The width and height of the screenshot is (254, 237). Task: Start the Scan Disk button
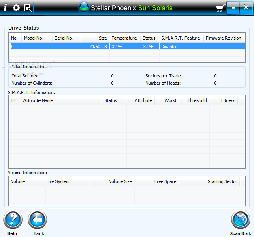[x=241, y=220]
